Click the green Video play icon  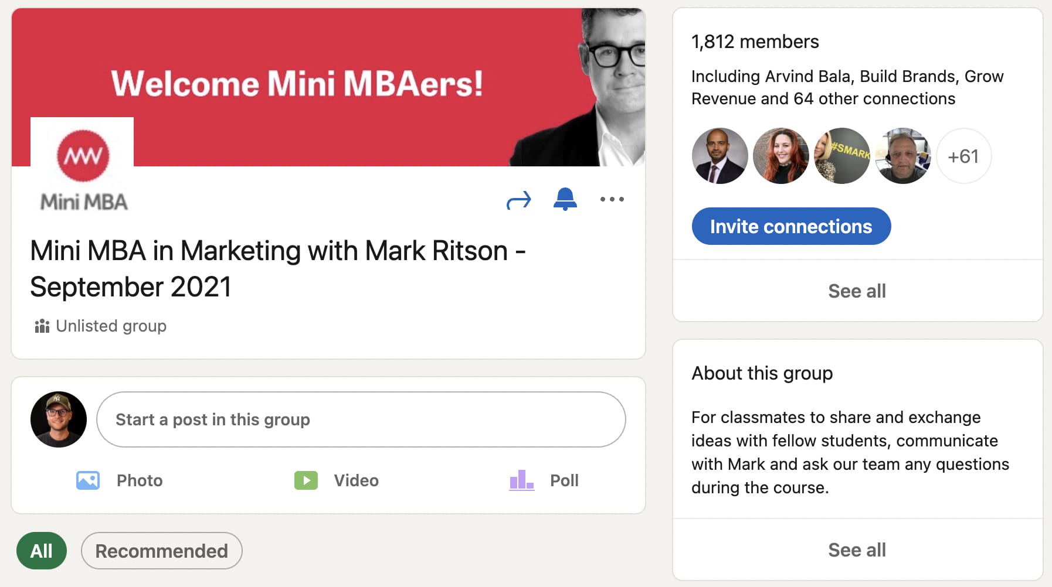pyautogui.click(x=306, y=480)
